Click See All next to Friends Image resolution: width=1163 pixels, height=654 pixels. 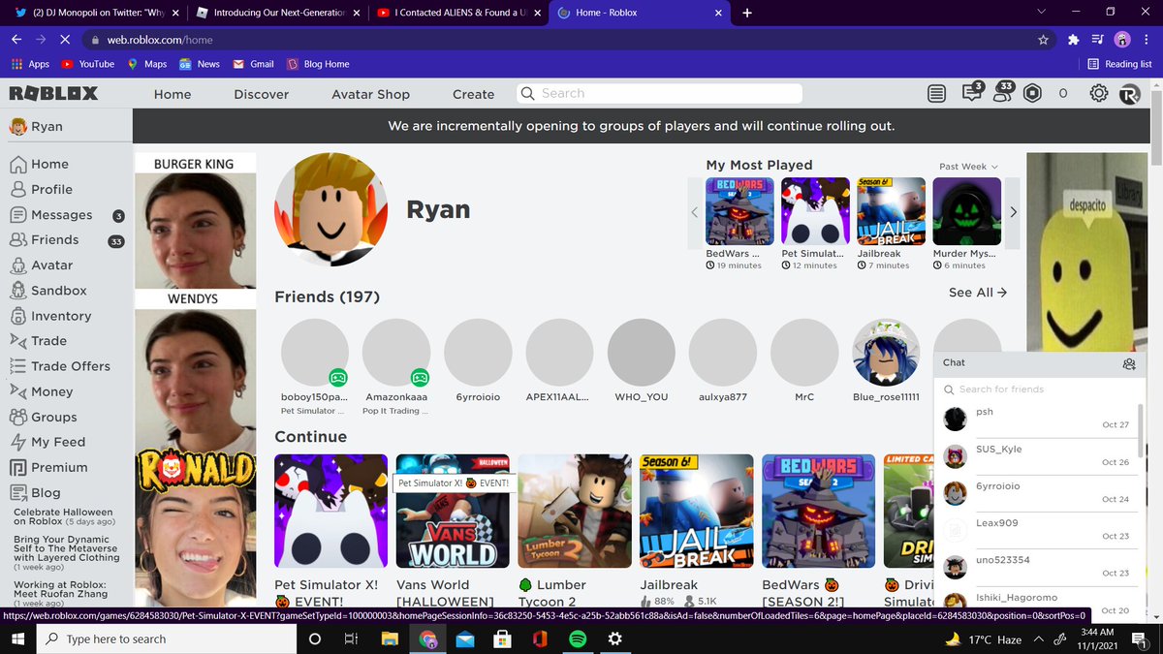[x=978, y=293]
